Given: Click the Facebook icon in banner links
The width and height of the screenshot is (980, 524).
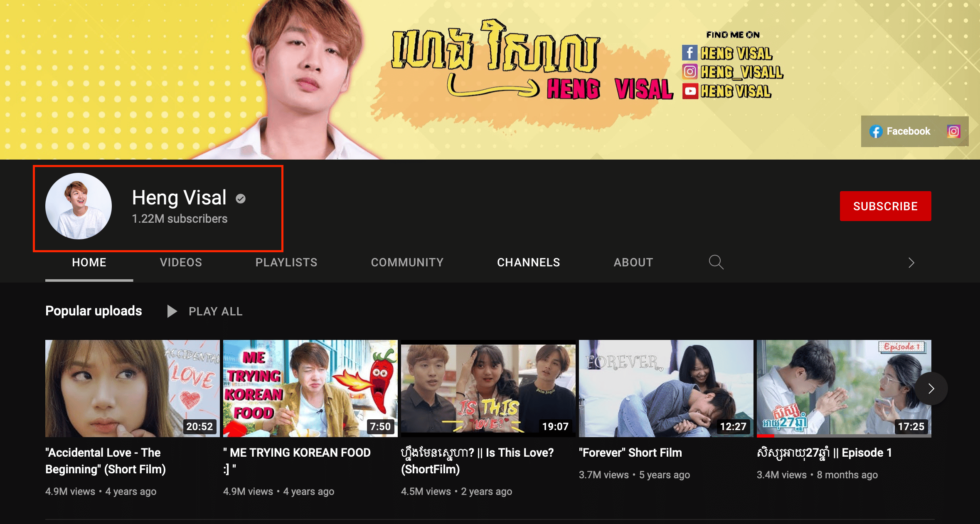Looking at the screenshot, I should (876, 131).
